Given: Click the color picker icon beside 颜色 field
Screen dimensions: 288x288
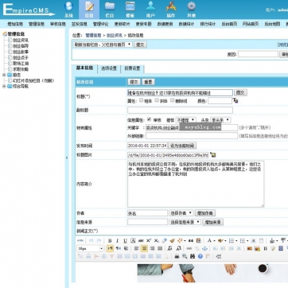Looking at the screenshot, I should point(235,101).
